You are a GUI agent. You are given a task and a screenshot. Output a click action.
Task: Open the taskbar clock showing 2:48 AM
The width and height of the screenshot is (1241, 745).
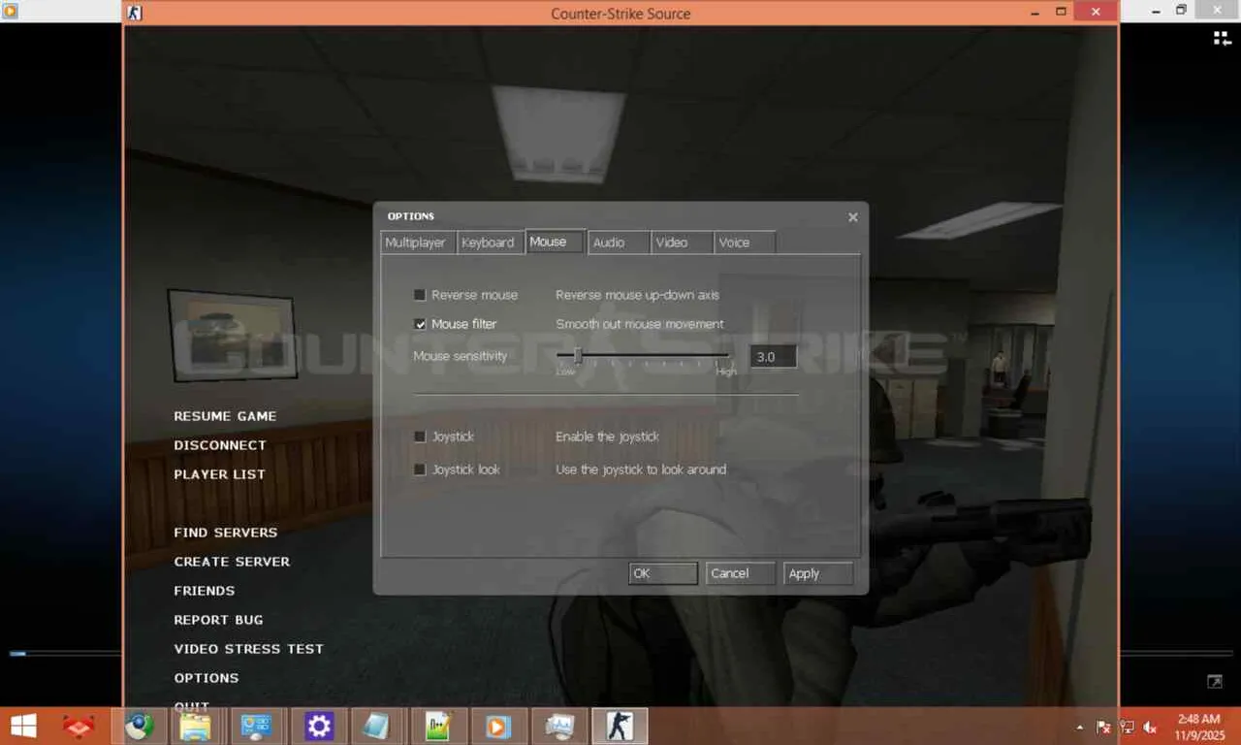(1198, 726)
